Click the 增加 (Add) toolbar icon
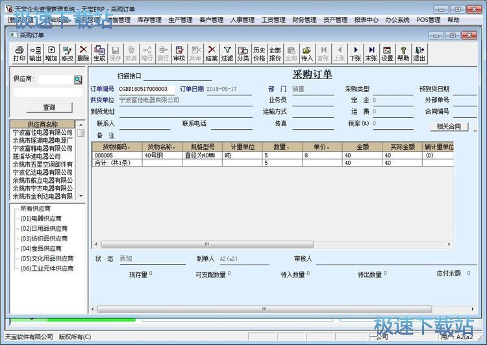This screenshot has width=487, height=345. pyautogui.click(x=51, y=53)
